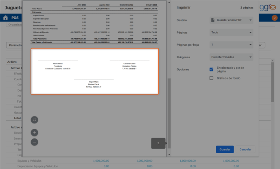Click the page 2 indicator in preview

tap(158, 143)
